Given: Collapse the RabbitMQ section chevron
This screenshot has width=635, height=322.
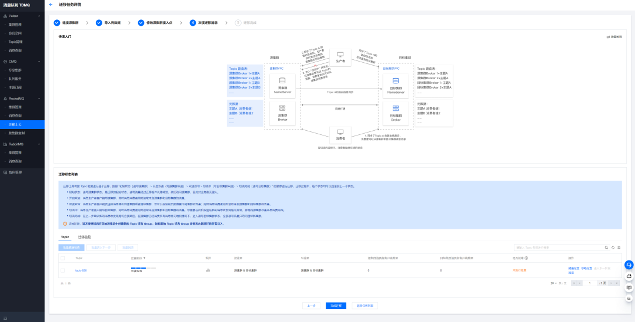Looking at the screenshot, I should [x=39, y=144].
